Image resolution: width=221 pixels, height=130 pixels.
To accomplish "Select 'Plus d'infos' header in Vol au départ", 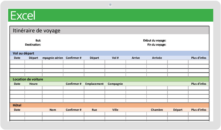I will [199, 58].
